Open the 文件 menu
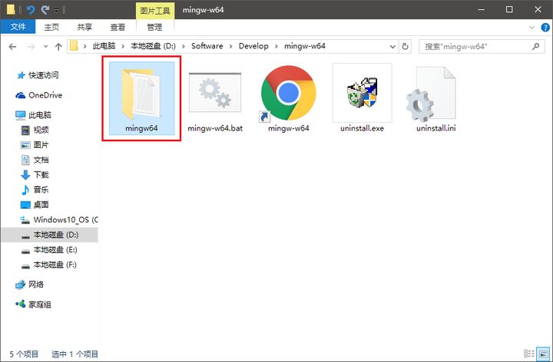Image resolution: width=553 pixels, height=362 pixels. click(x=17, y=28)
